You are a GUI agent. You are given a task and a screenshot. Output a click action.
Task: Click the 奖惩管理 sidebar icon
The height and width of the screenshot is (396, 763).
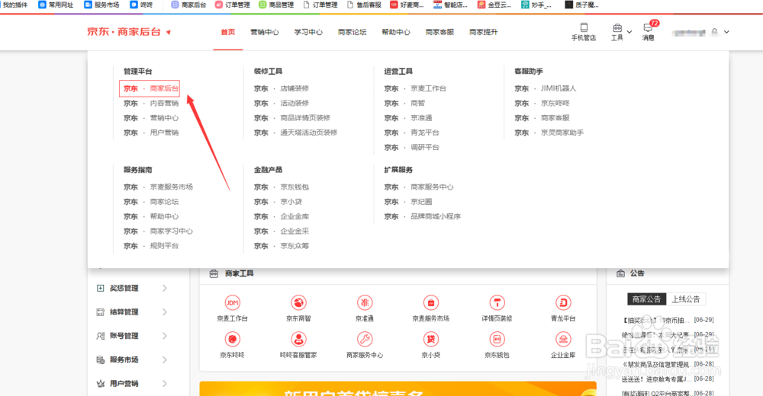[100, 288]
